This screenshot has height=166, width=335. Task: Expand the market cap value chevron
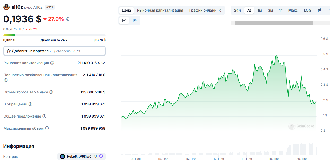point(103,63)
